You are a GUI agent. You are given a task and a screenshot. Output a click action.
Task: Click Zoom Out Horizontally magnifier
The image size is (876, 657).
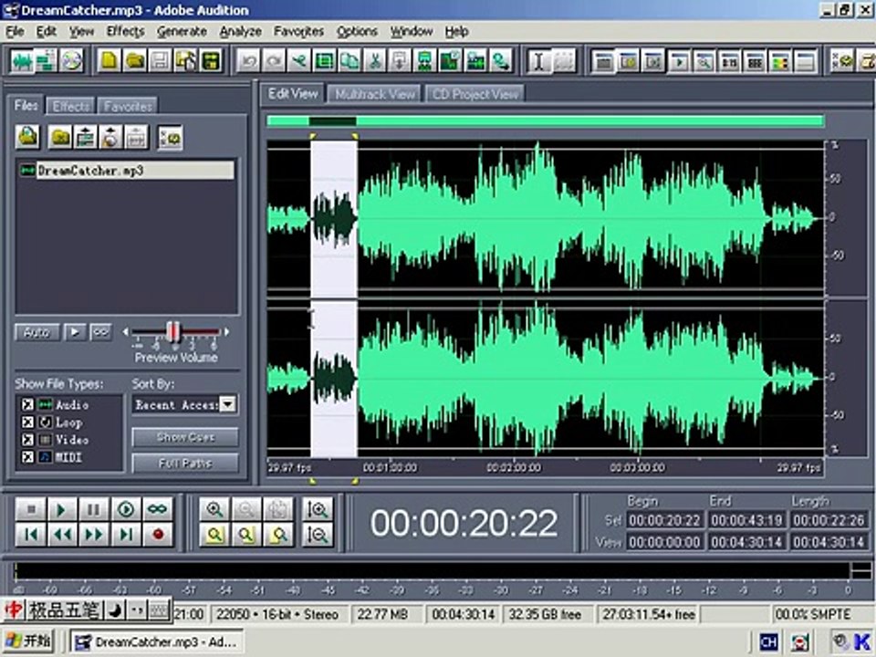(246, 509)
